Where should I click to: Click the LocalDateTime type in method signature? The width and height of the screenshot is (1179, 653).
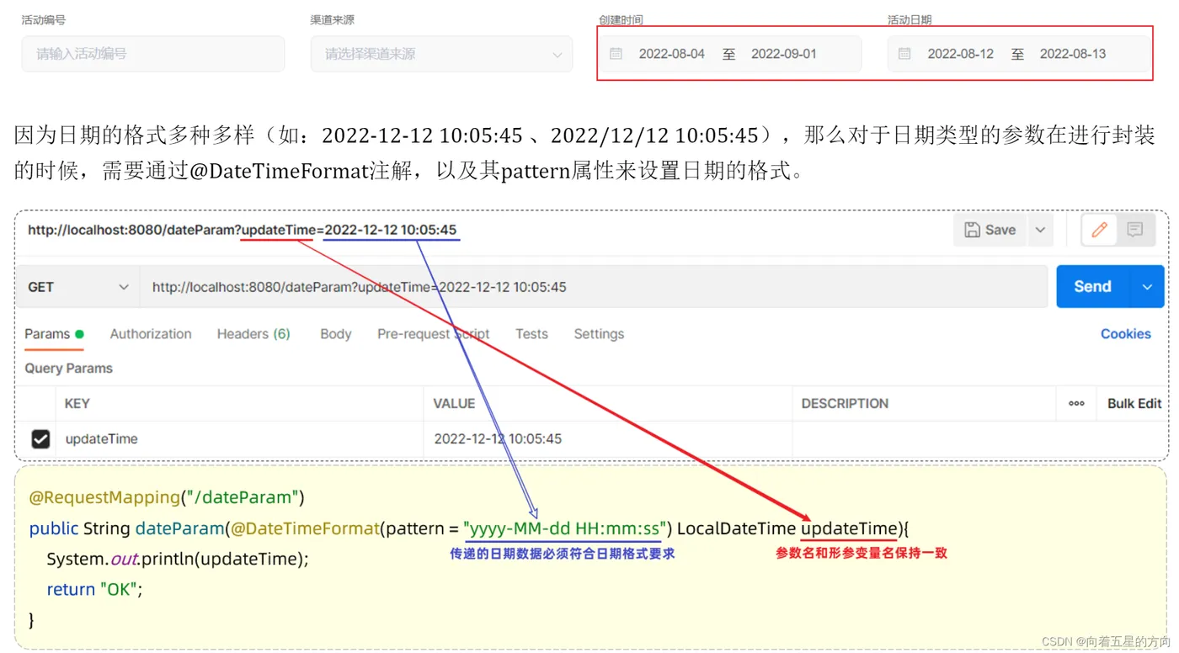point(736,528)
